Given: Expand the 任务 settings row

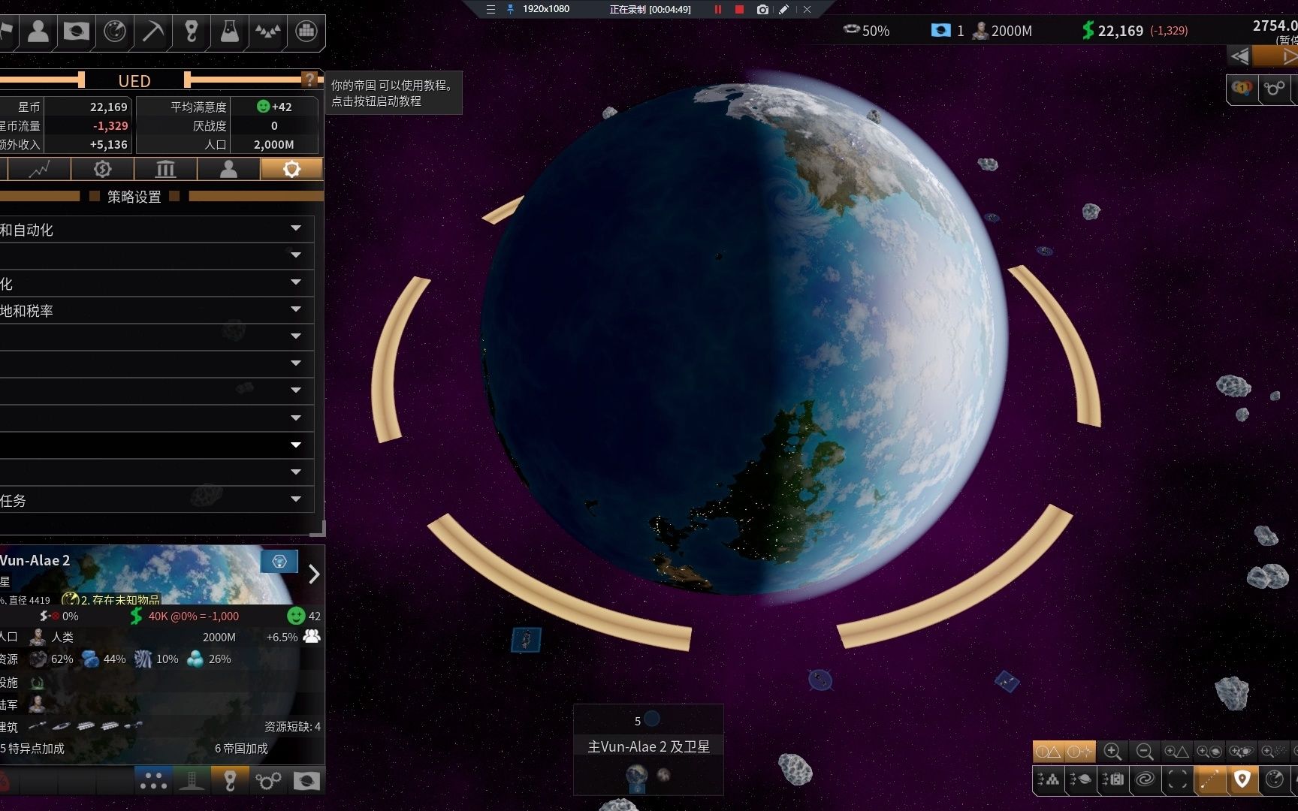Looking at the screenshot, I should click(x=155, y=500).
